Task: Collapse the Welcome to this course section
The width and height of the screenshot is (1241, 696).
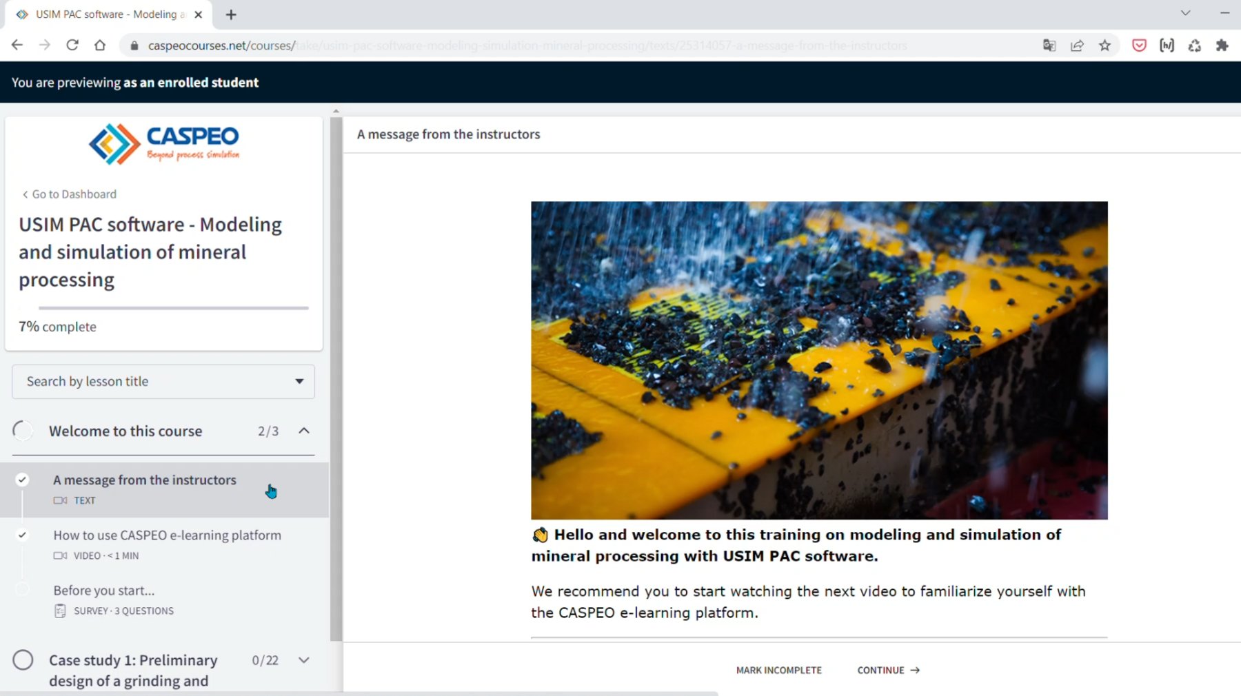Action: pyautogui.click(x=303, y=431)
